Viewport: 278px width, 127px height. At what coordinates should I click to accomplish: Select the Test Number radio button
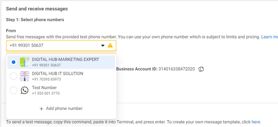click(x=14, y=90)
